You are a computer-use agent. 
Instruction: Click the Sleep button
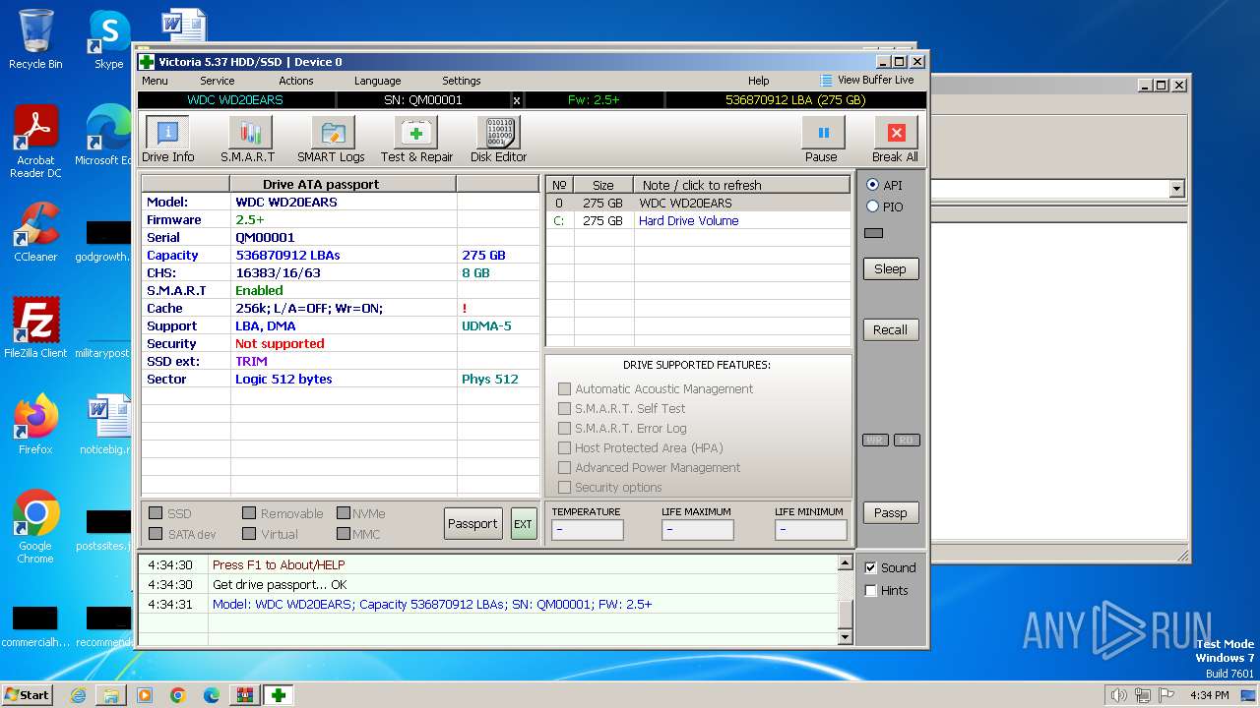[x=890, y=268]
